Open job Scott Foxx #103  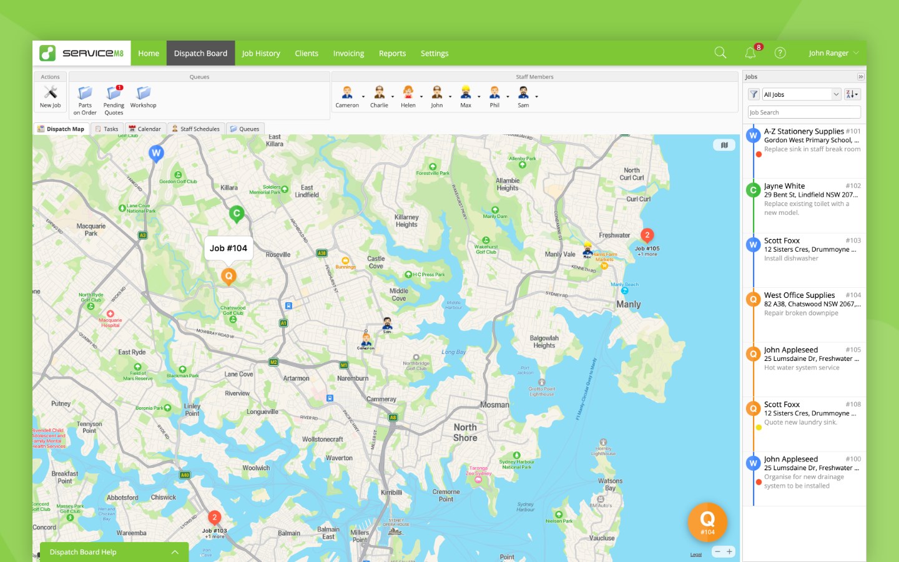[x=804, y=259]
